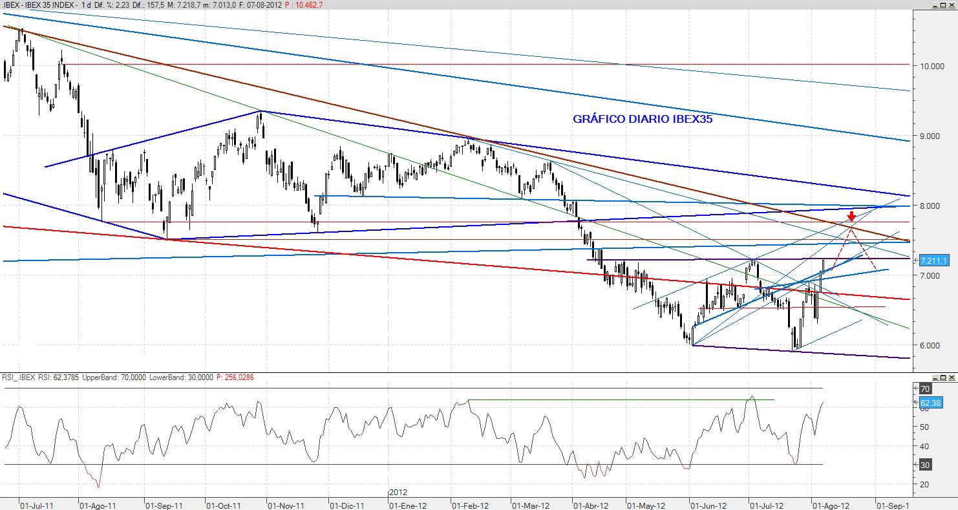Select the red down arrow marker

(x=852, y=217)
